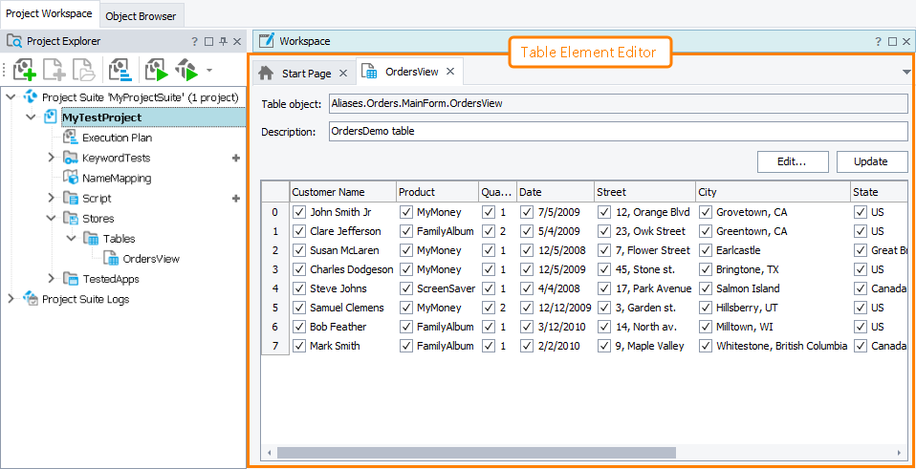Expand the Project Suite Logs node
The width and height of the screenshot is (916, 469).
click(x=11, y=299)
